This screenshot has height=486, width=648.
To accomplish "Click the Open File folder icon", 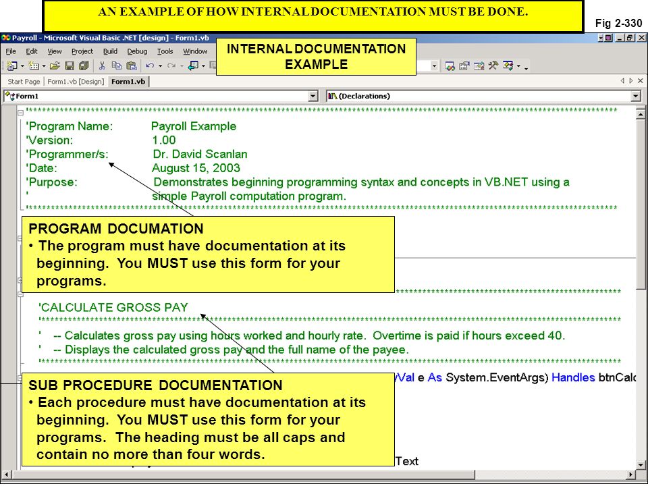I will 55,65.
